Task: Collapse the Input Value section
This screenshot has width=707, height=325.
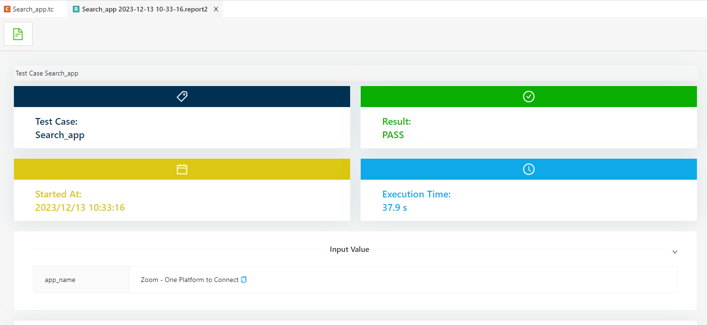Action: [x=675, y=251]
